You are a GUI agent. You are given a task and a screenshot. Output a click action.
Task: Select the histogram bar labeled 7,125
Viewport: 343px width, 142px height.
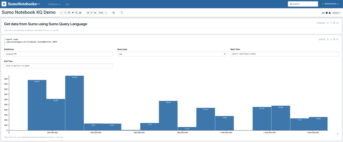coord(150,127)
